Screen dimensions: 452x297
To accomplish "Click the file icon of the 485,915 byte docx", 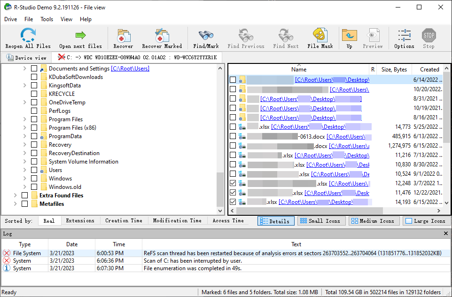I will coord(242,136).
